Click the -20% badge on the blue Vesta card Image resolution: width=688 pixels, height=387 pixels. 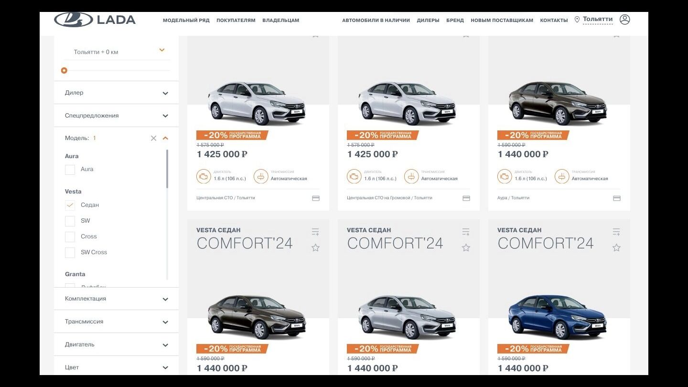pos(533,349)
